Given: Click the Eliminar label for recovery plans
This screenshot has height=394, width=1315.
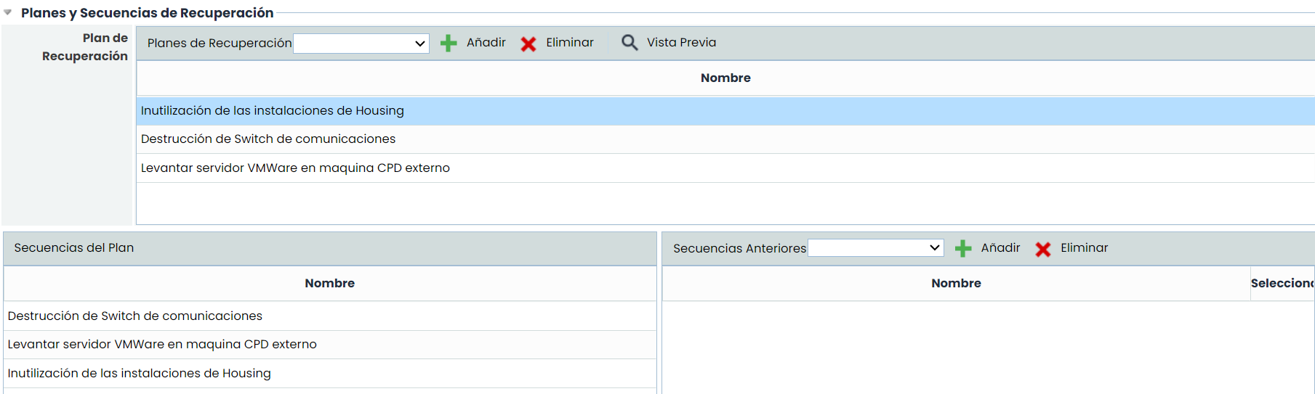Looking at the screenshot, I should (569, 43).
